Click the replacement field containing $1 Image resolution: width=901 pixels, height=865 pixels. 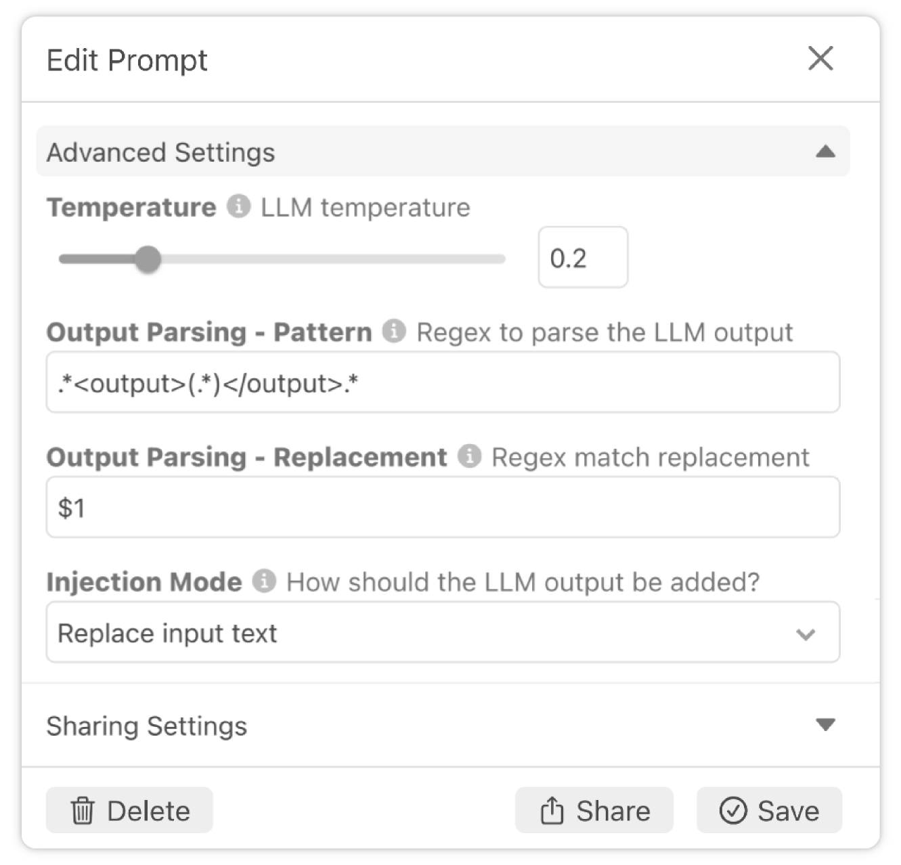tap(443, 508)
